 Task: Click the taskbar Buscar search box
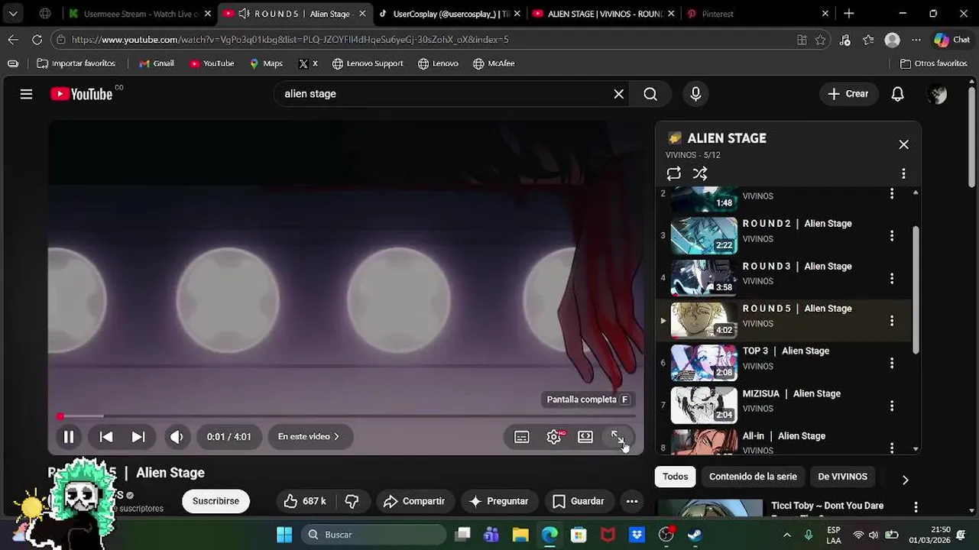pos(374,535)
